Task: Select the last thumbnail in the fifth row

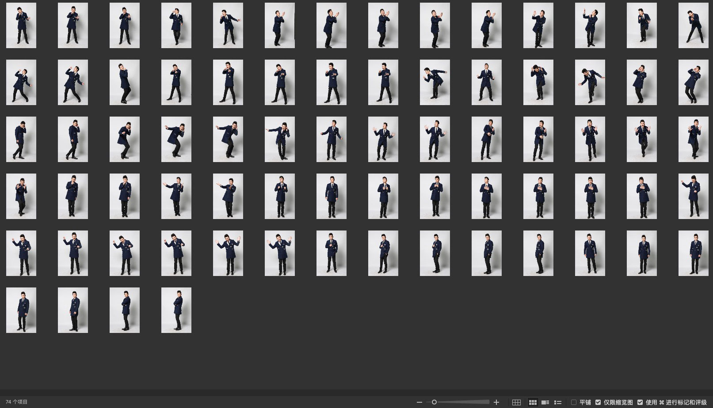Action: [693, 253]
